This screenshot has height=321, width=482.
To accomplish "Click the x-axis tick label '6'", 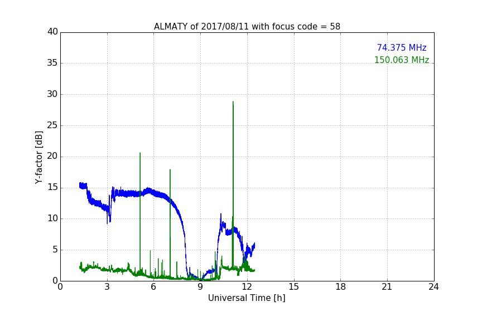I will pos(153,287).
